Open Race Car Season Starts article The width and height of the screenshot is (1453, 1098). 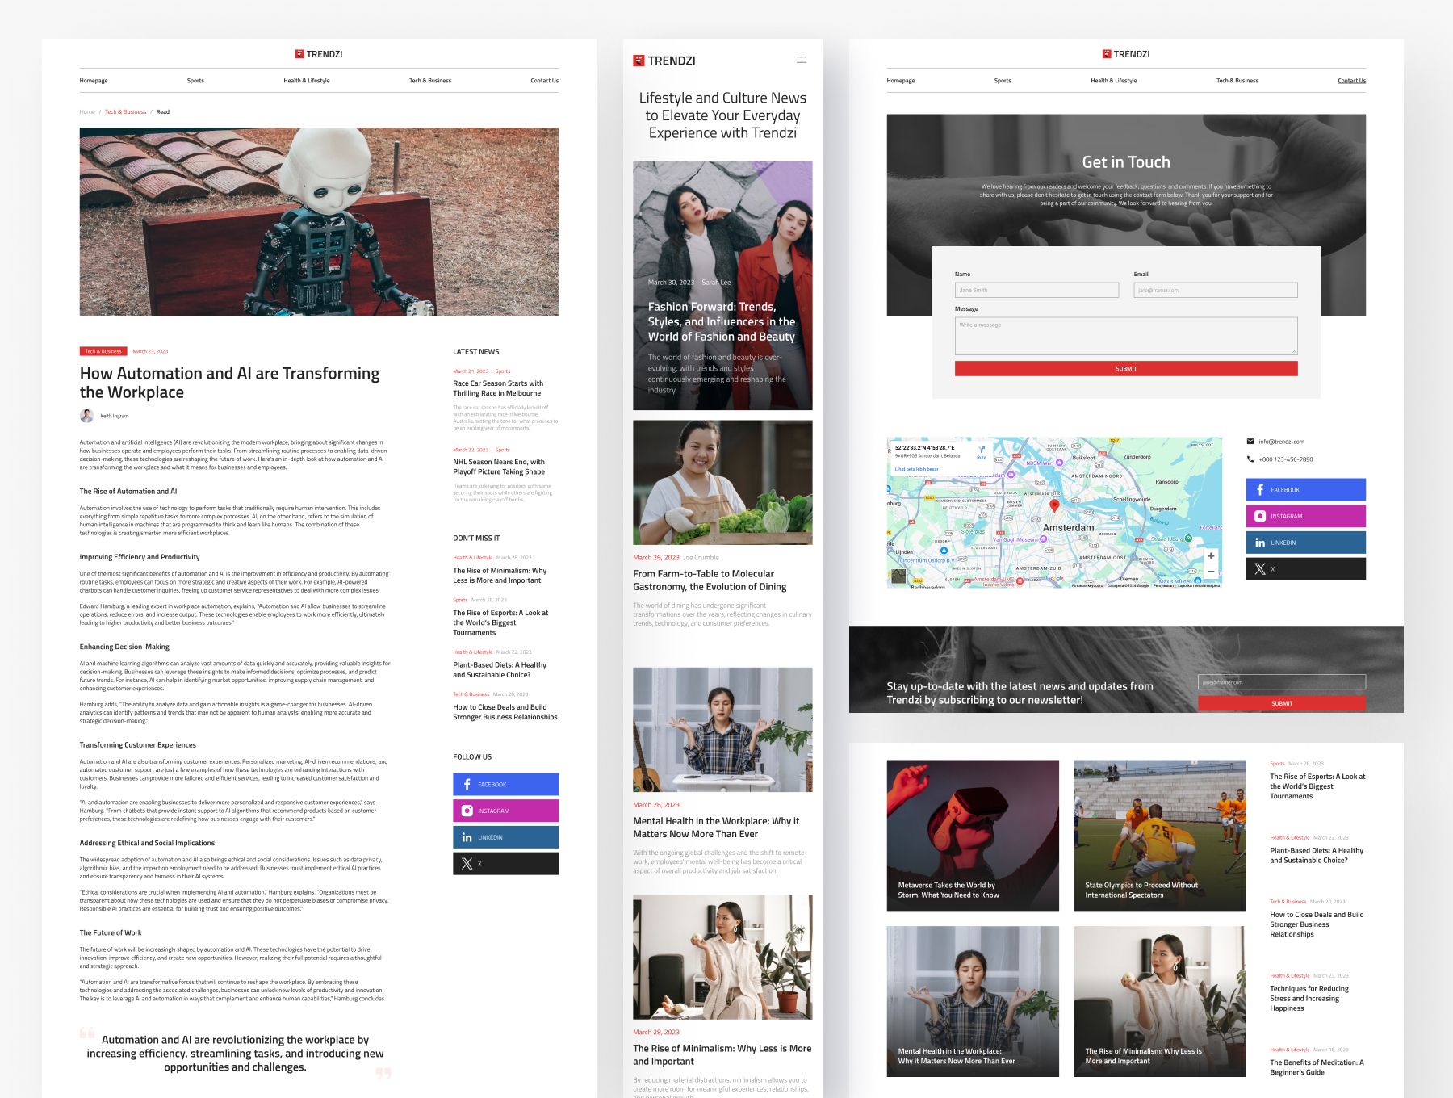[x=498, y=388]
